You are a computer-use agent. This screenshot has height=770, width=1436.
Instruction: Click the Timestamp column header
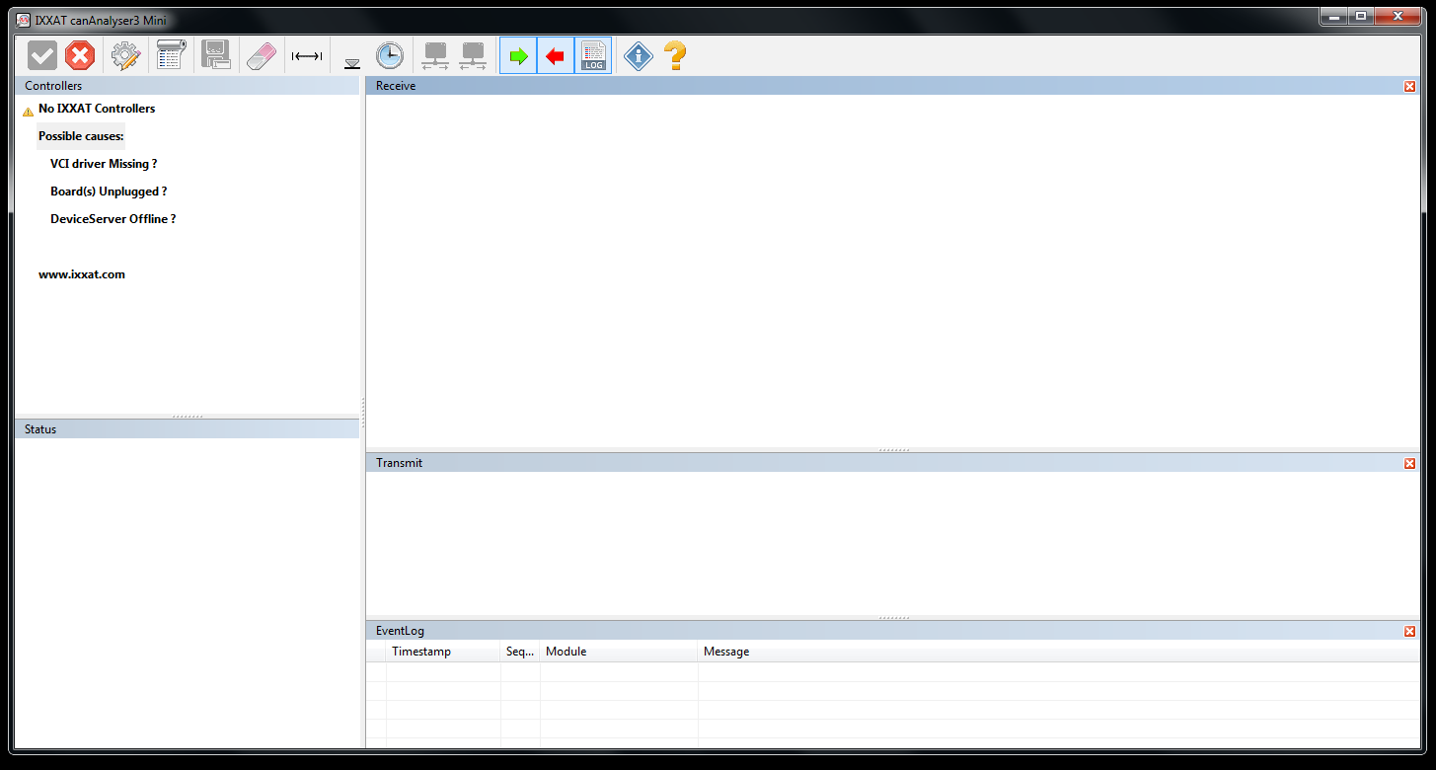421,652
